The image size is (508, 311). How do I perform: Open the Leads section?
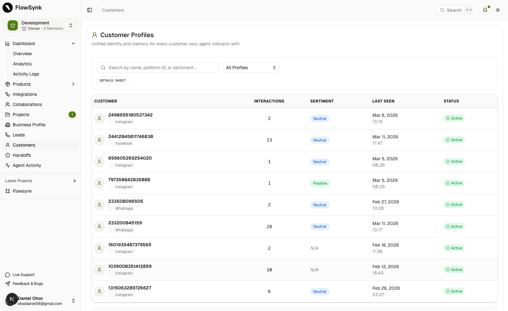(x=18, y=135)
